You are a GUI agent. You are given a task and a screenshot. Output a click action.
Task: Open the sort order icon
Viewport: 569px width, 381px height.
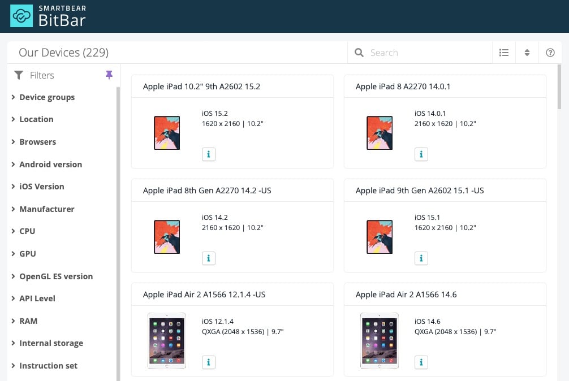click(527, 53)
